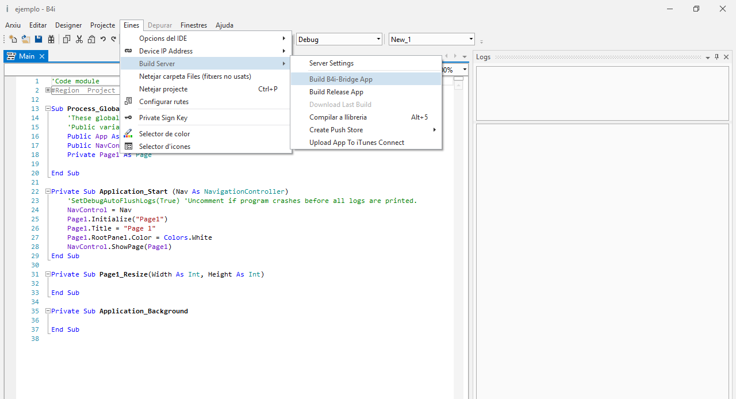Image resolution: width=736 pixels, height=399 pixels.
Task: Open the Selector de color
Action: pos(164,134)
